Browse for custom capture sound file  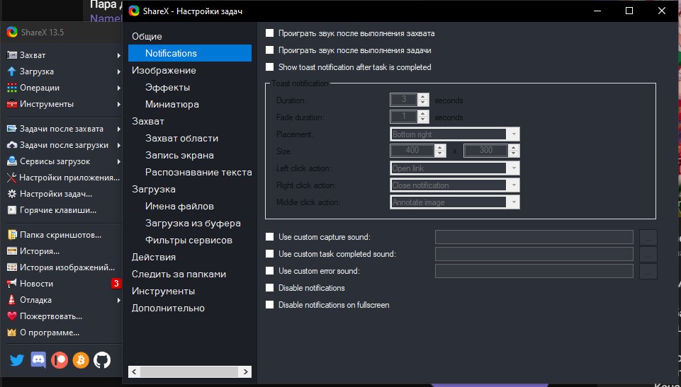(x=648, y=237)
